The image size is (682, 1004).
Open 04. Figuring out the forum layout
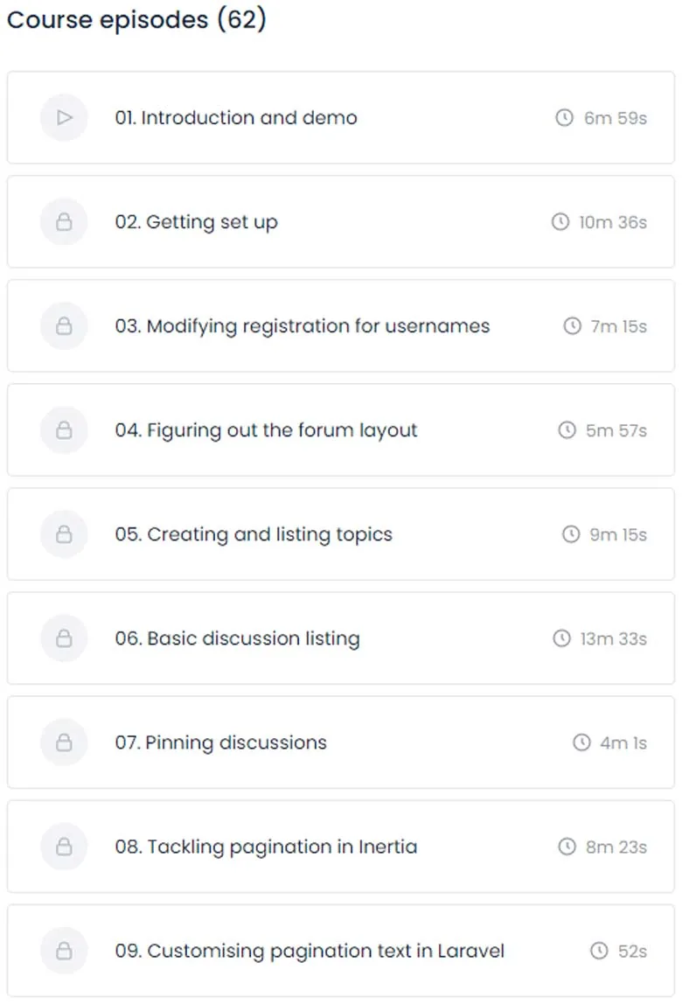tap(341, 430)
